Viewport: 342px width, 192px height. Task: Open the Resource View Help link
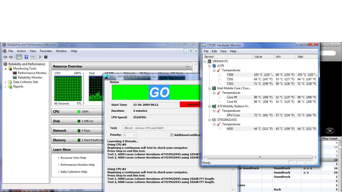click(73, 158)
